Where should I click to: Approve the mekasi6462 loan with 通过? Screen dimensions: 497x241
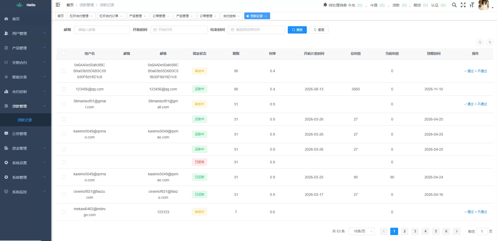[x=469, y=212]
